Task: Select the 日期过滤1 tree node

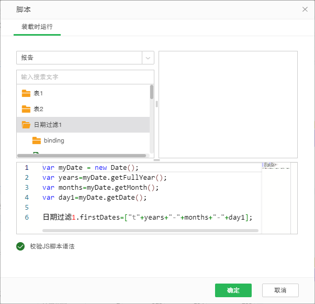Action: coord(48,125)
